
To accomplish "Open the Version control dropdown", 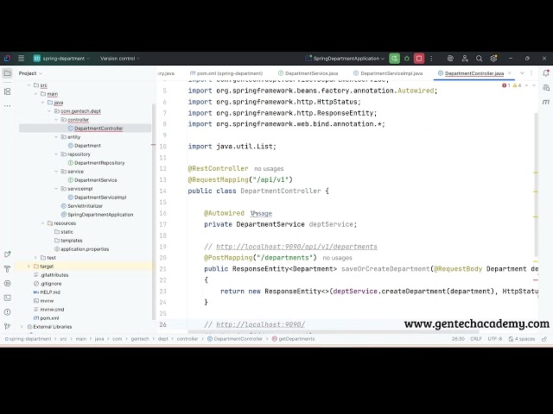I will 120,59.
